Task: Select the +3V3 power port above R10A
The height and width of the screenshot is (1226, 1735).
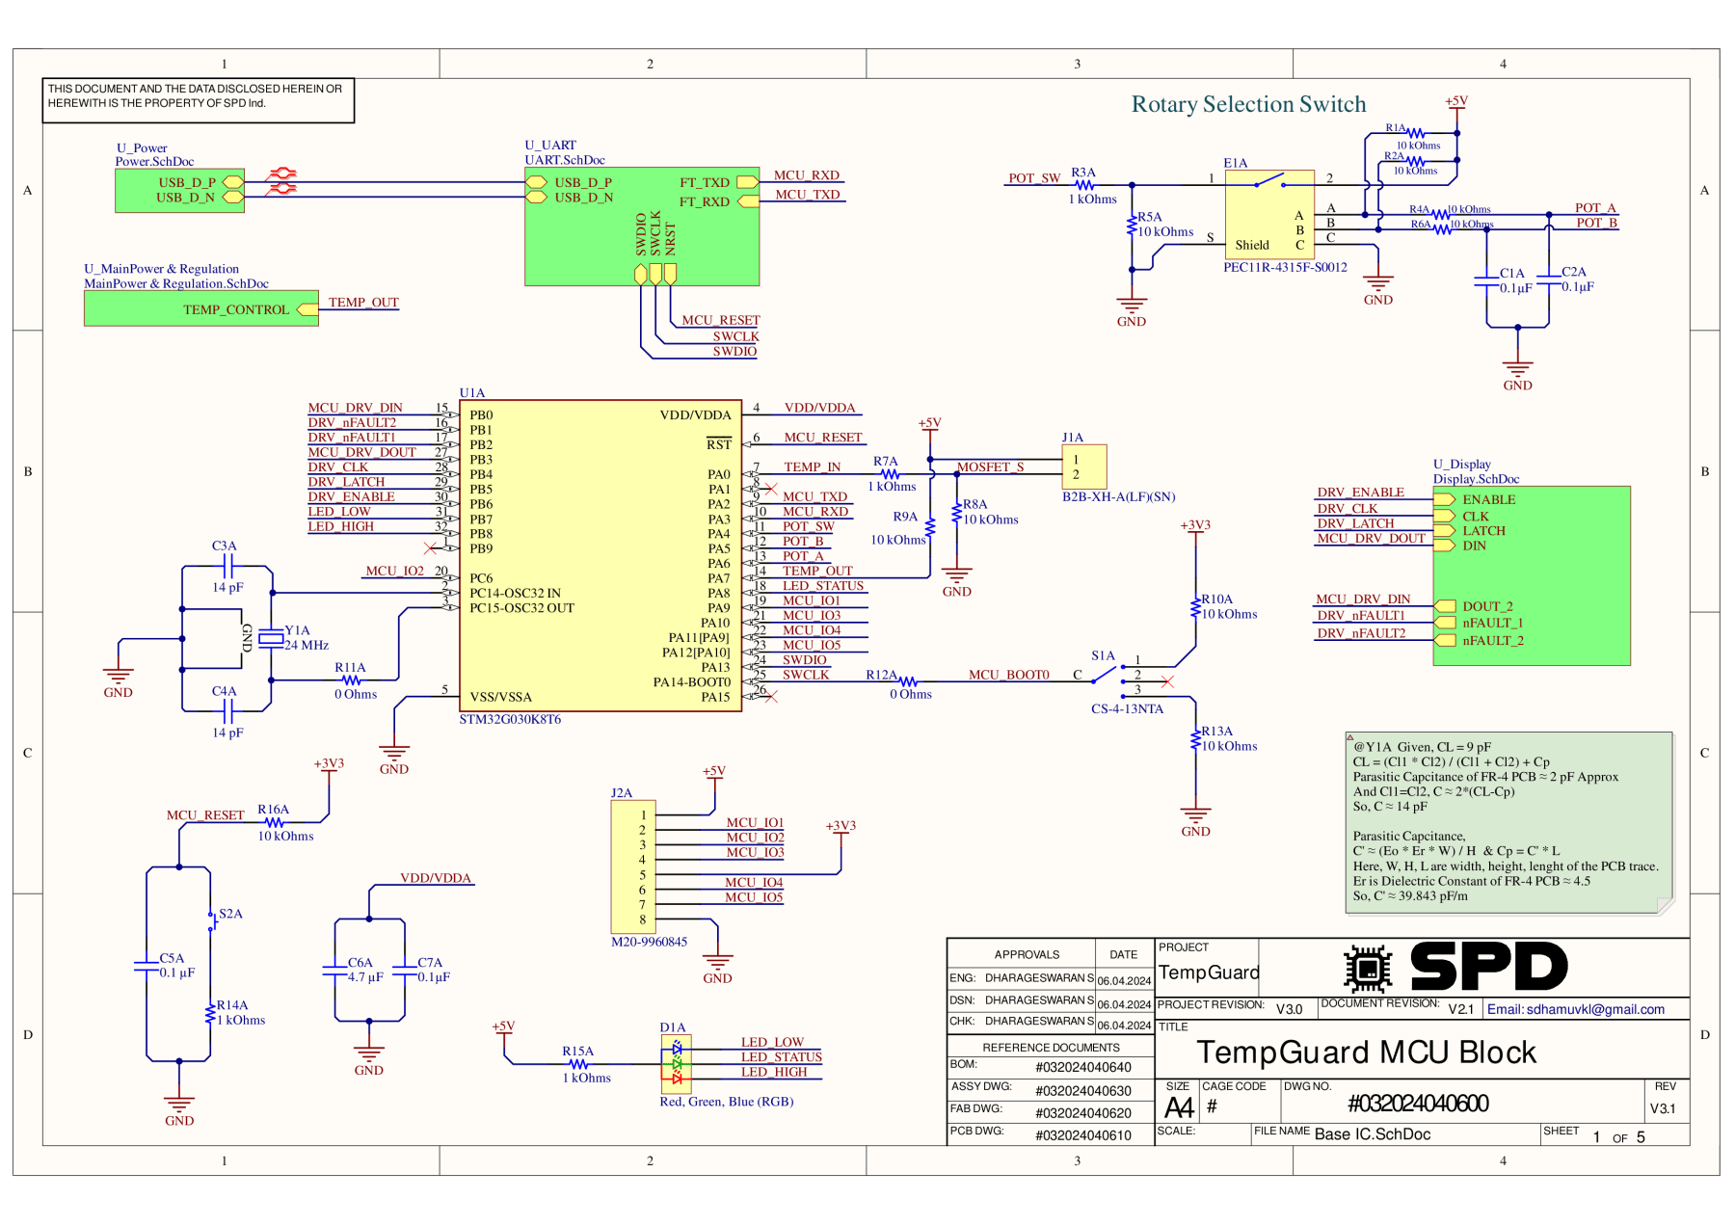Action: [1195, 529]
